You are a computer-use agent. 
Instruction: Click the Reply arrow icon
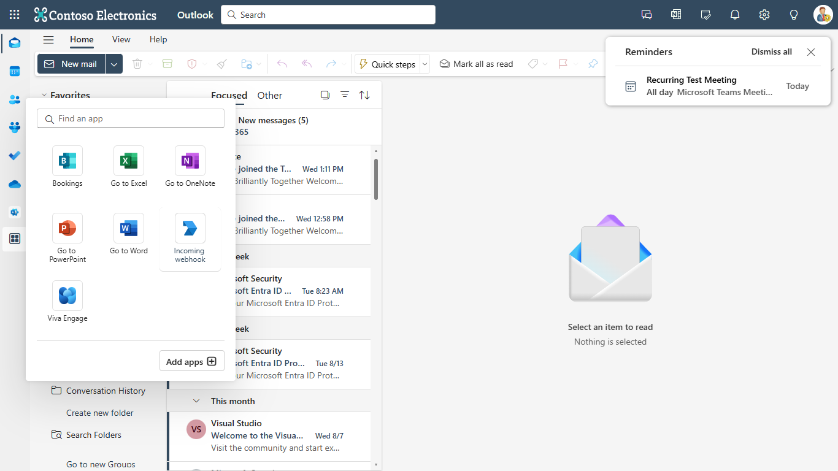point(282,64)
